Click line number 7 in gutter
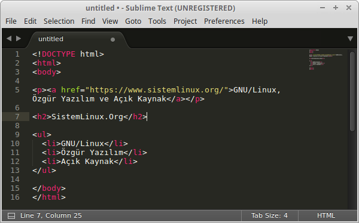 coord(17,117)
